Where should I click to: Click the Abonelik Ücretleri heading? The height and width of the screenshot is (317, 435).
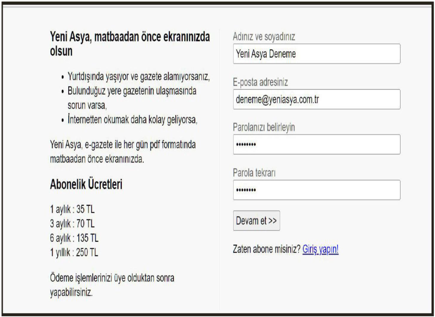(x=86, y=184)
